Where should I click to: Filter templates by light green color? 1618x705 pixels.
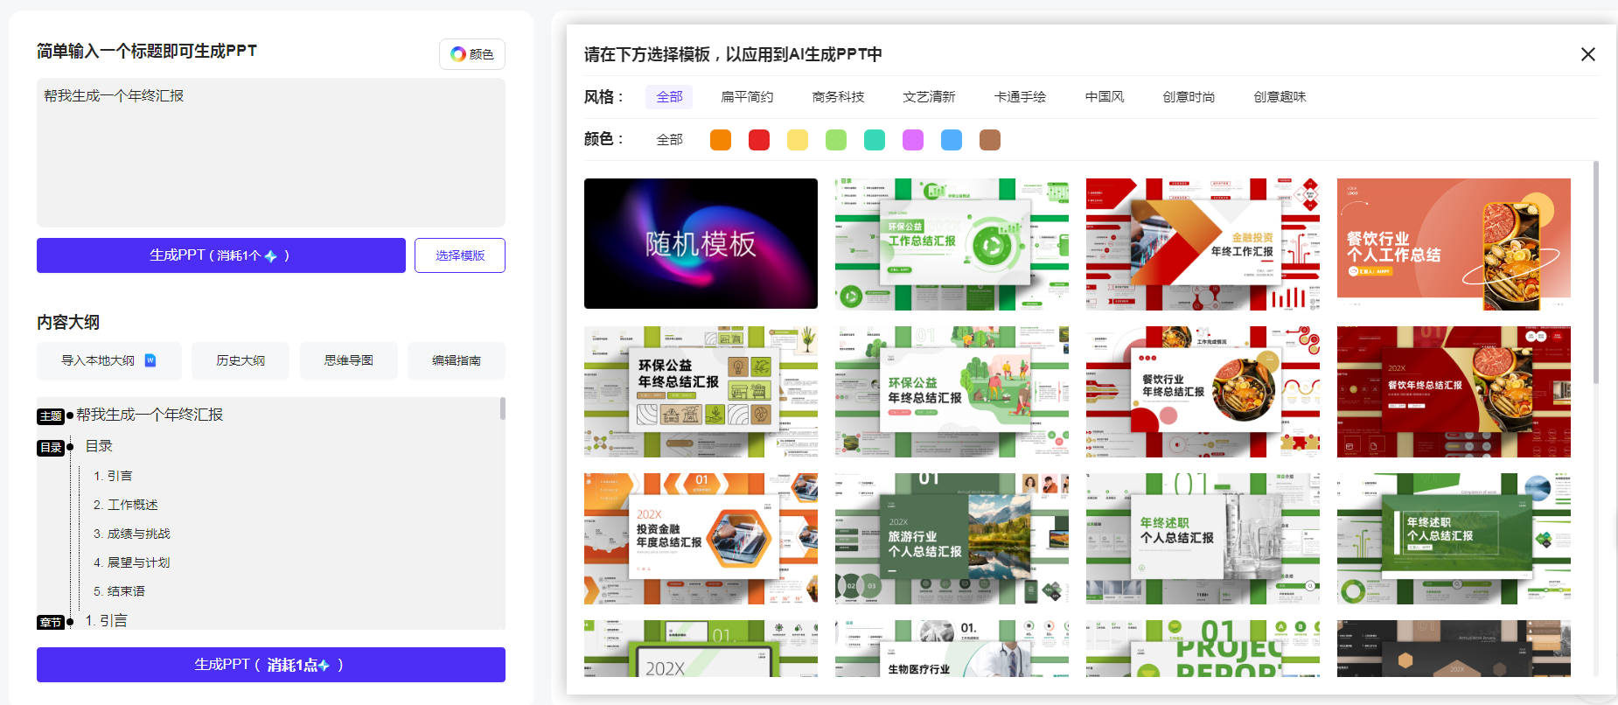tap(836, 140)
